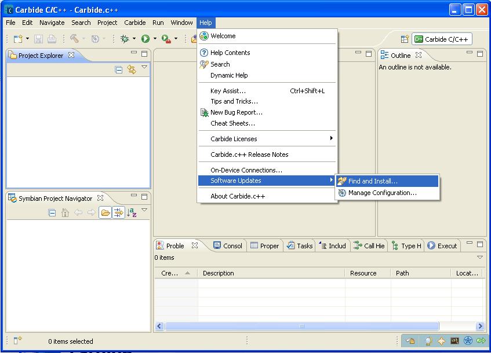Switch to the Tasks tab

(300, 246)
